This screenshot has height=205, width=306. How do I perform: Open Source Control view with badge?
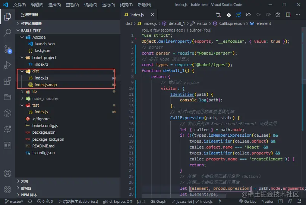tap(8, 49)
